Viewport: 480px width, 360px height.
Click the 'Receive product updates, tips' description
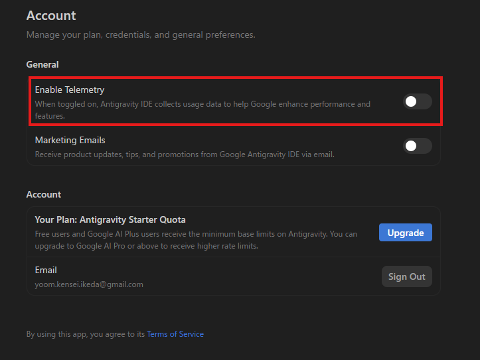tap(185, 154)
